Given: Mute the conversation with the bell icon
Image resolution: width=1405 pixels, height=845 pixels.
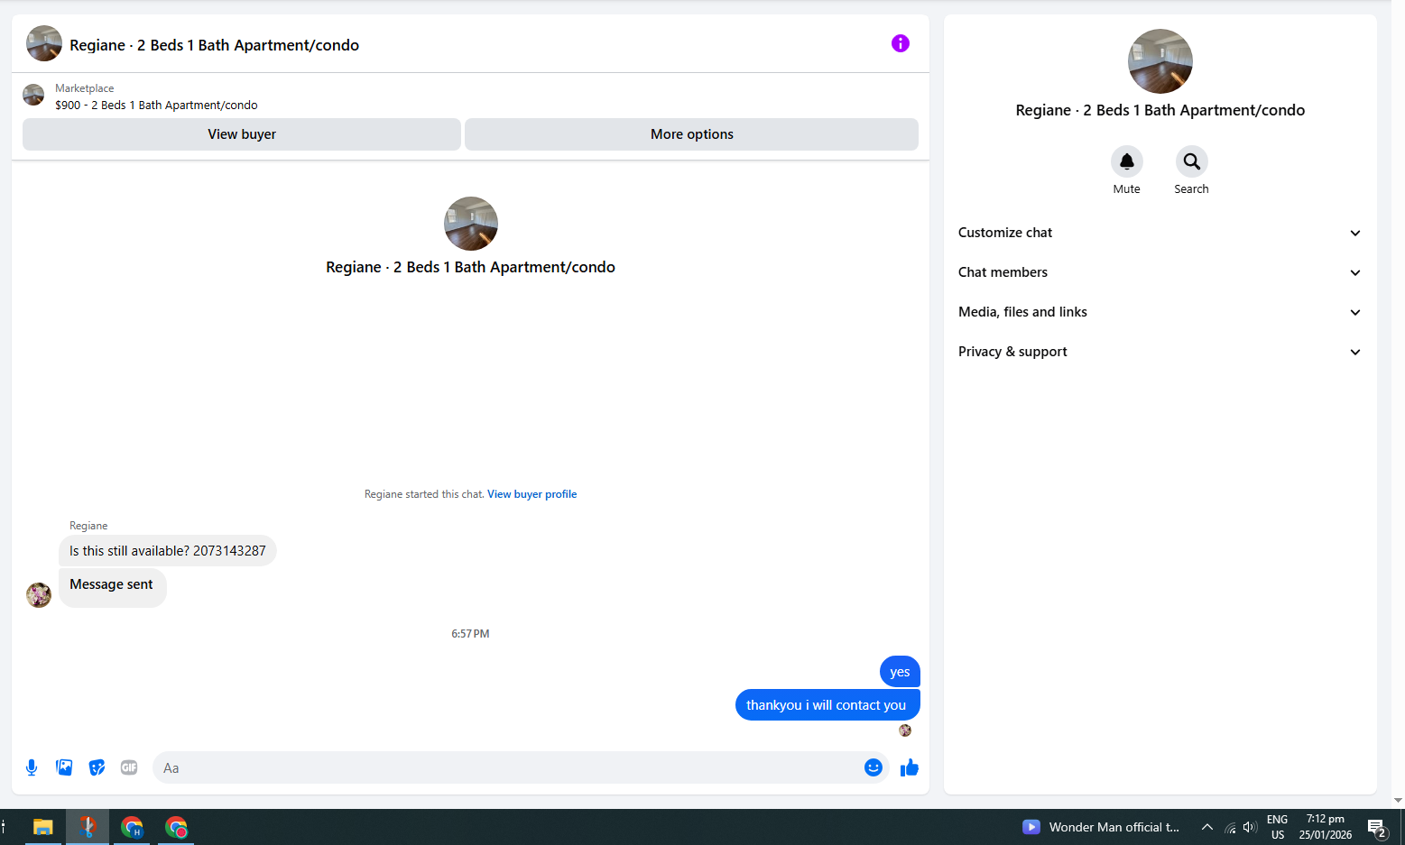Looking at the screenshot, I should [x=1126, y=161].
